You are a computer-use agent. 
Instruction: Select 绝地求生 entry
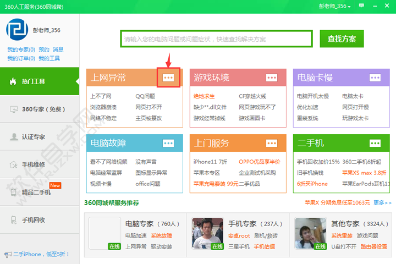pyautogui.click(x=204, y=96)
